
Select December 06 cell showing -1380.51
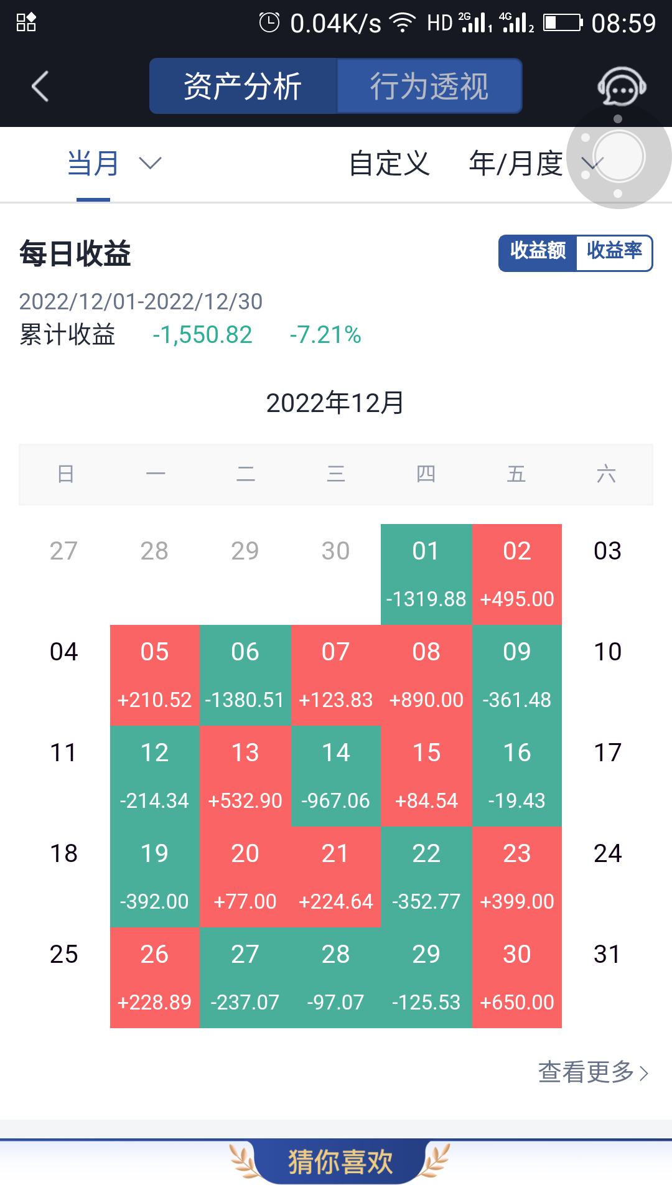[x=245, y=675]
